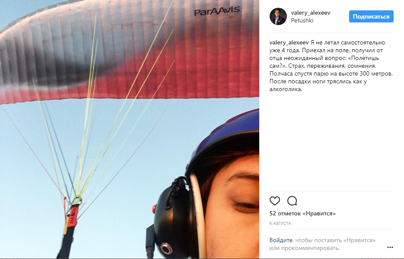View the 52 отметок «Нравится» likes list

302,213
